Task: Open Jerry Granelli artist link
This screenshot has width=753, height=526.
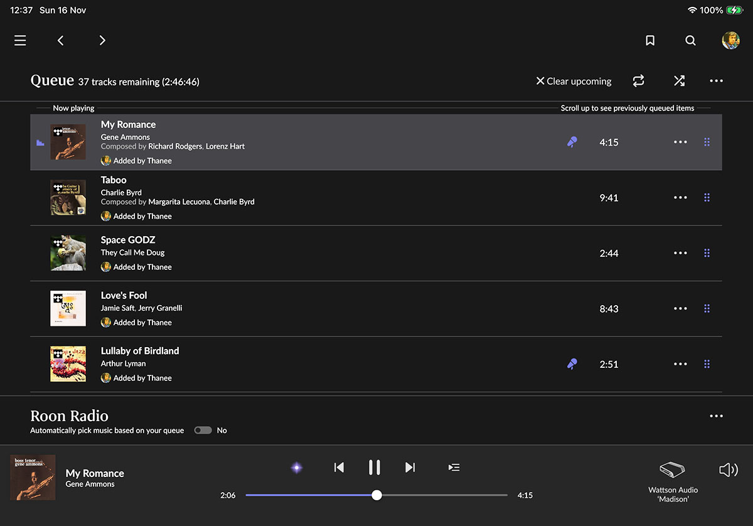Action: pos(160,308)
